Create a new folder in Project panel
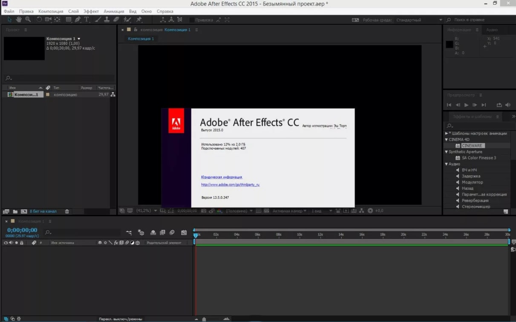Screen dimensions: 516x322 click(x=15, y=211)
